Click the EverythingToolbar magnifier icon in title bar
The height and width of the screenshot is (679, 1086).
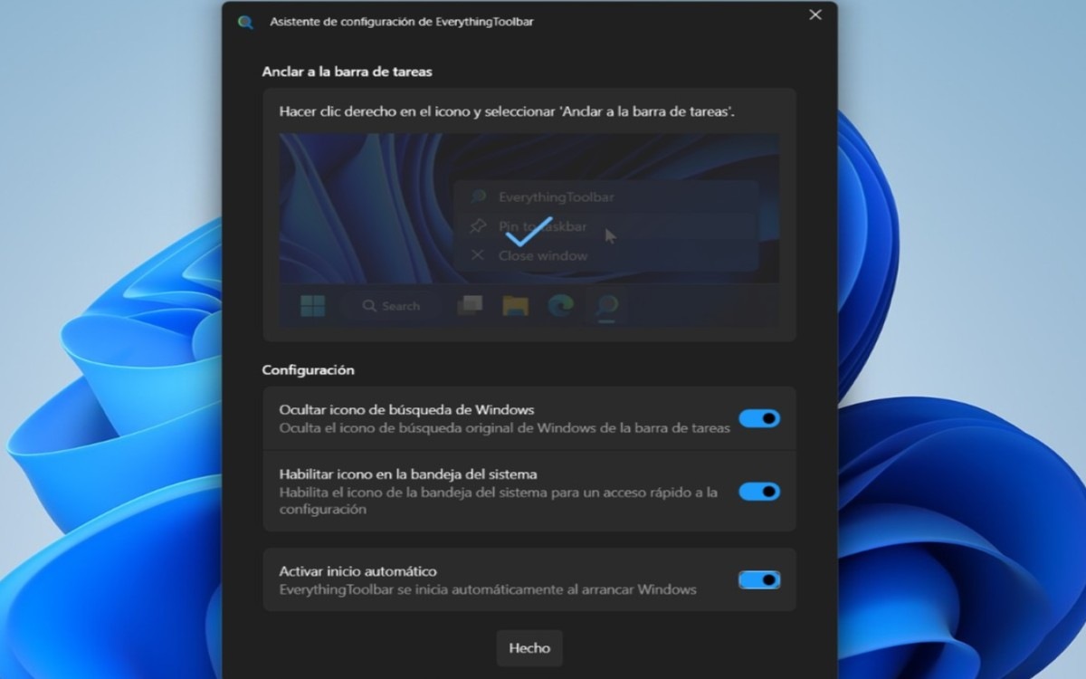[245, 22]
